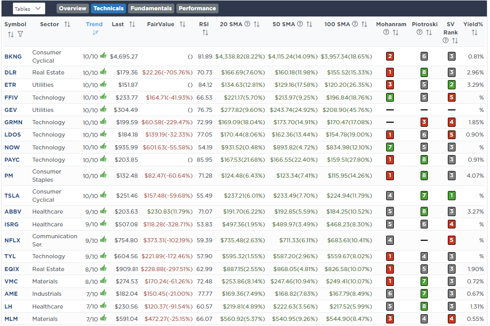Open the Symbol filter funnel
This screenshot has width=490, height=326.
21,34
